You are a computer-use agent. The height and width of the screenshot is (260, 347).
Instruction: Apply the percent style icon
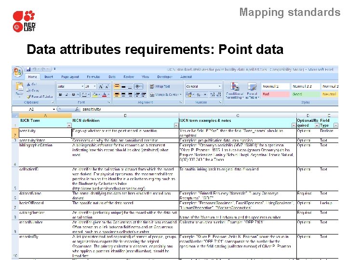tap(198, 95)
